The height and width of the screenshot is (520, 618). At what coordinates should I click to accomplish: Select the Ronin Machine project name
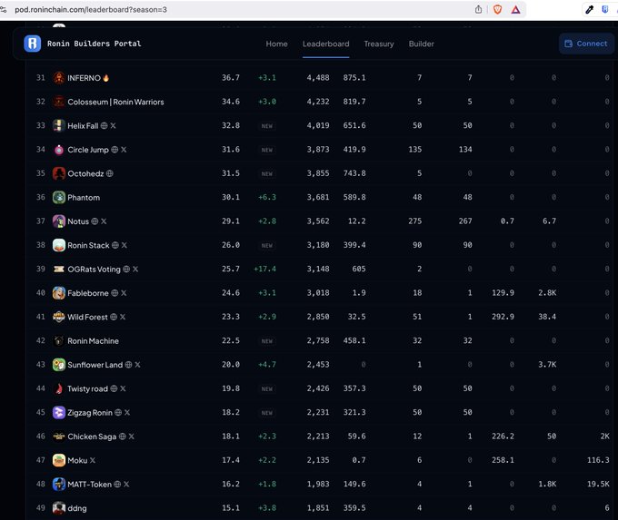click(93, 341)
